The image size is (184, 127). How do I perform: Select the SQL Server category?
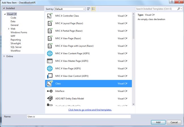click(x=16, y=47)
